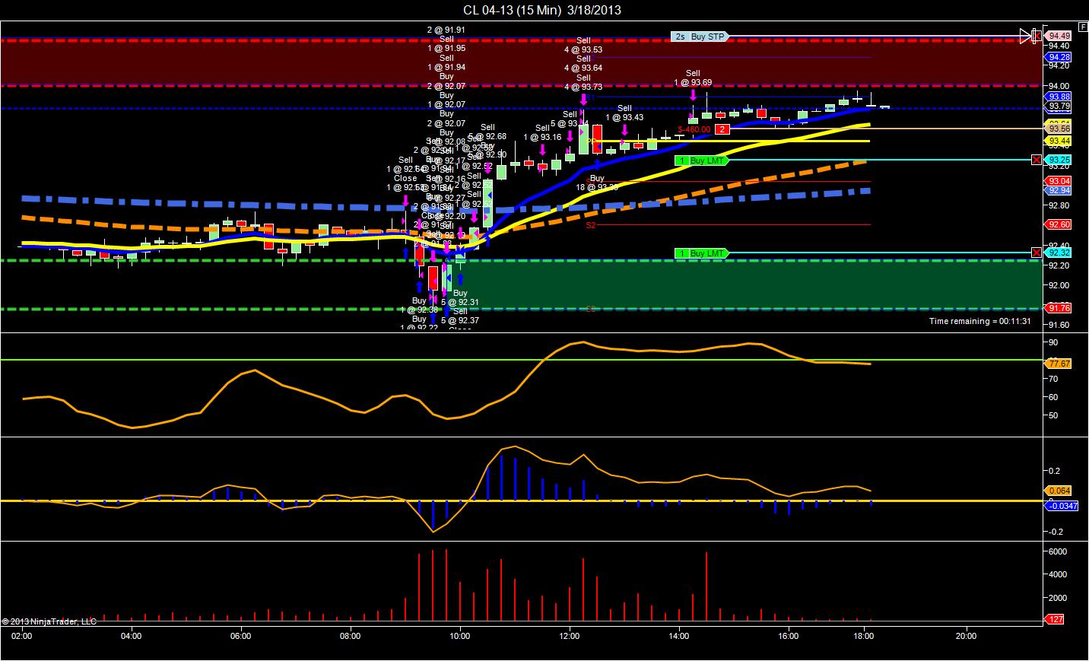Cancel the Buy LMT order at 92.32
The height and width of the screenshot is (661, 1089).
(x=1037, y=253)
